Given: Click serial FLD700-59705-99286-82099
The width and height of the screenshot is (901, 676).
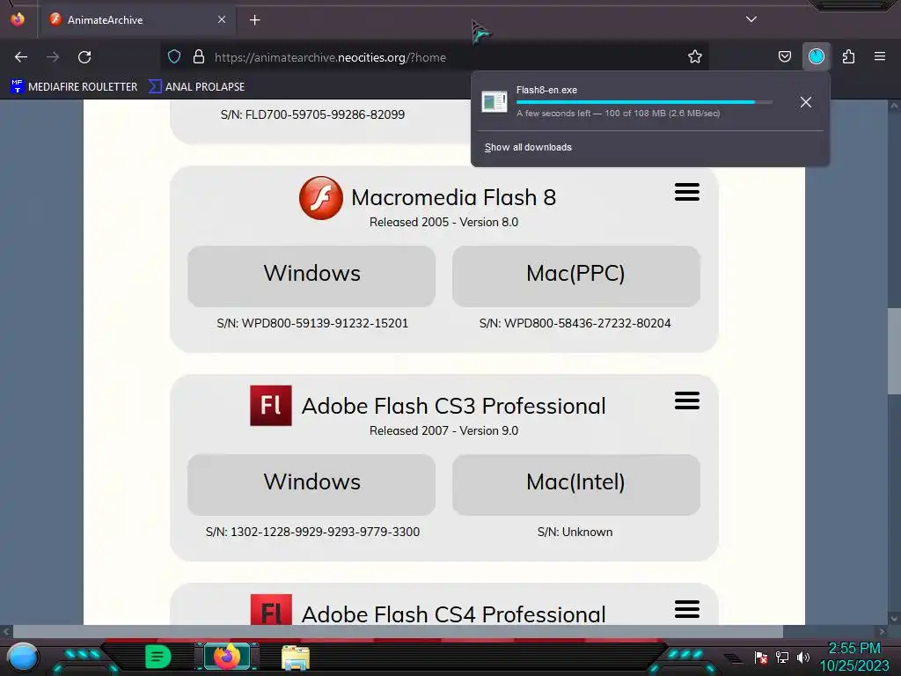Looking at the screenshot, I should (x=325, y=115).
